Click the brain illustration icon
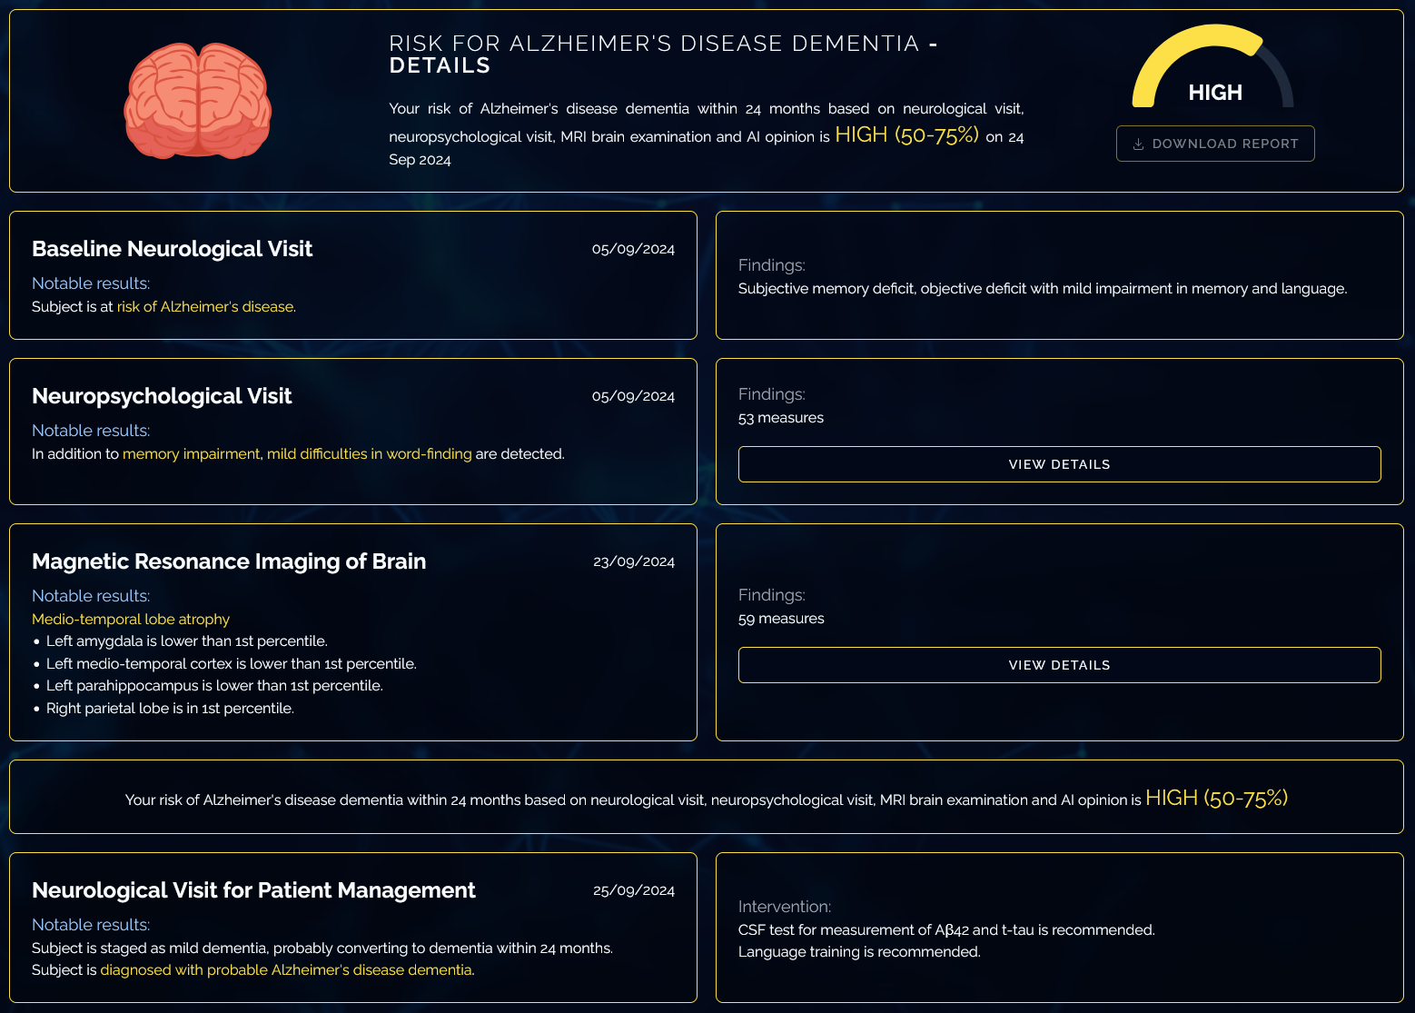This screenshot has height=1013, width=1415. tap(198, 101)
